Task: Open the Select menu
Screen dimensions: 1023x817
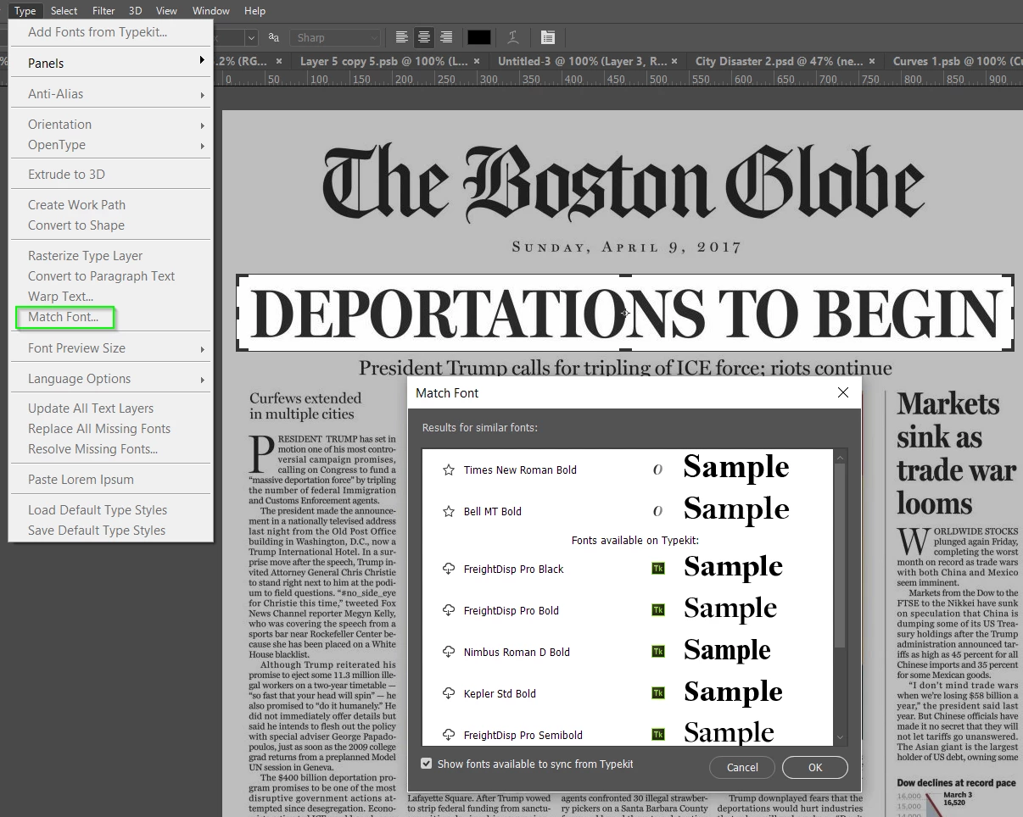Action: (x=64, y=10)
